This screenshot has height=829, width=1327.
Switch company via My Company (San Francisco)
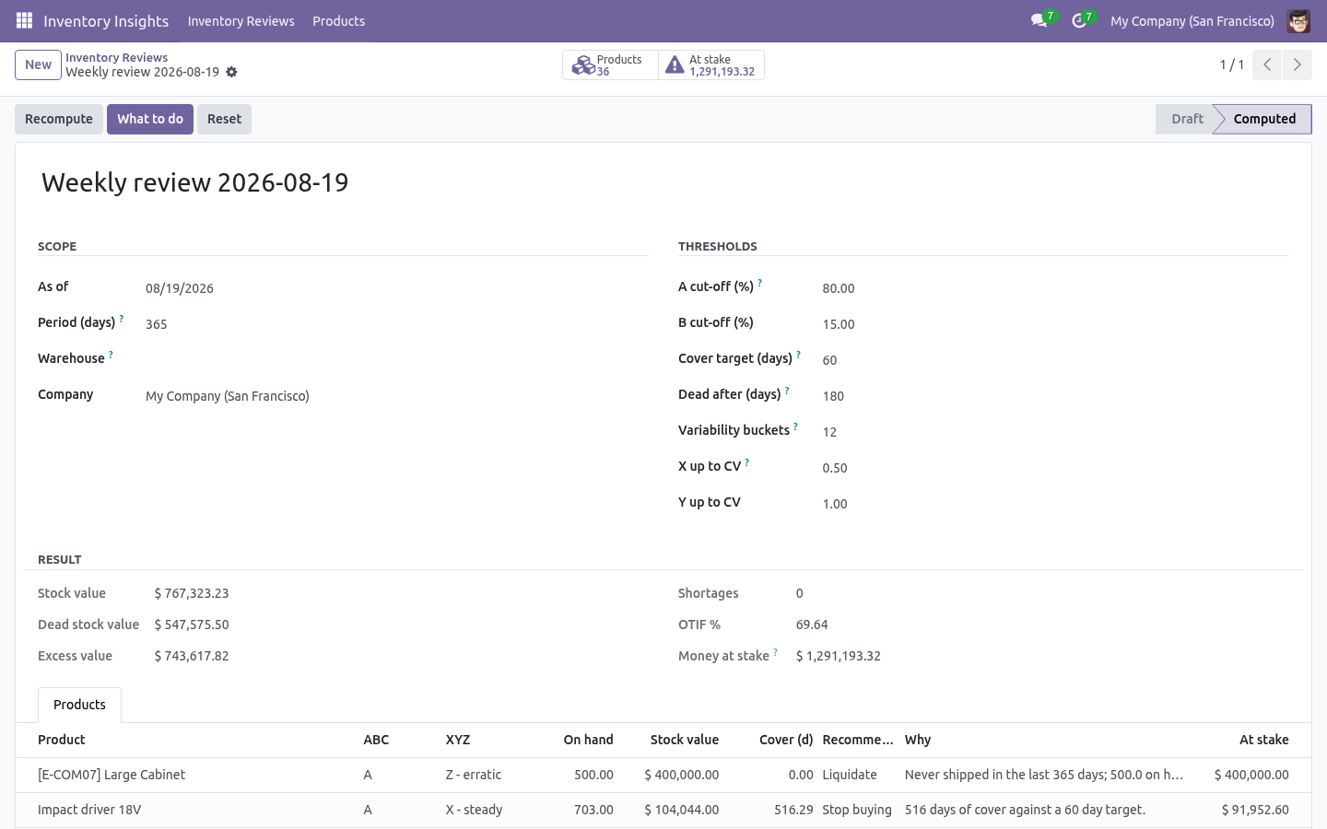tap(1192, 21)
